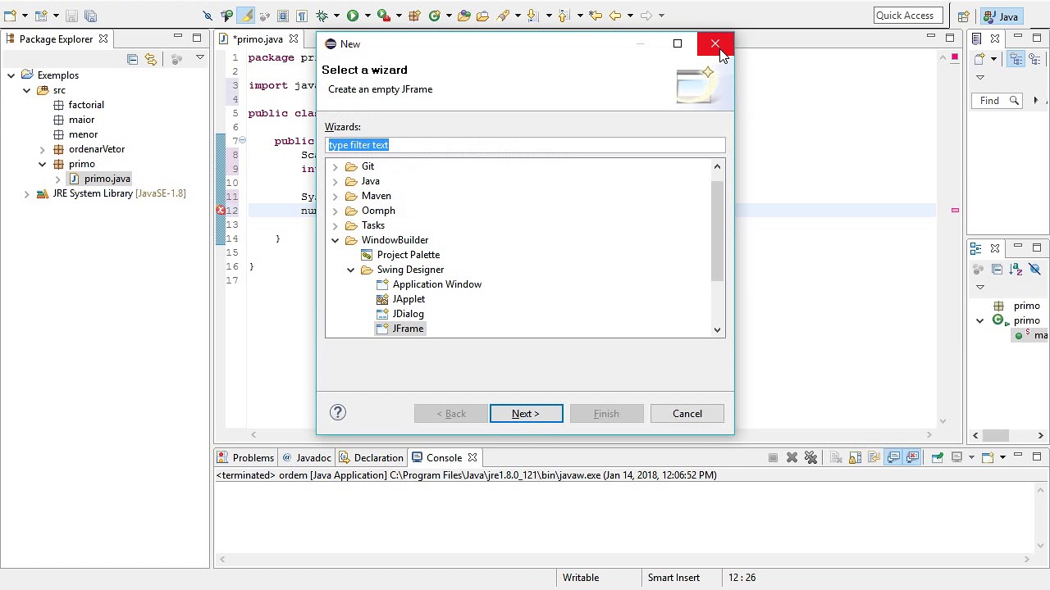Click Remove All Terminated Launches icon
The image size is (1050, 590).
click(810, 458)
